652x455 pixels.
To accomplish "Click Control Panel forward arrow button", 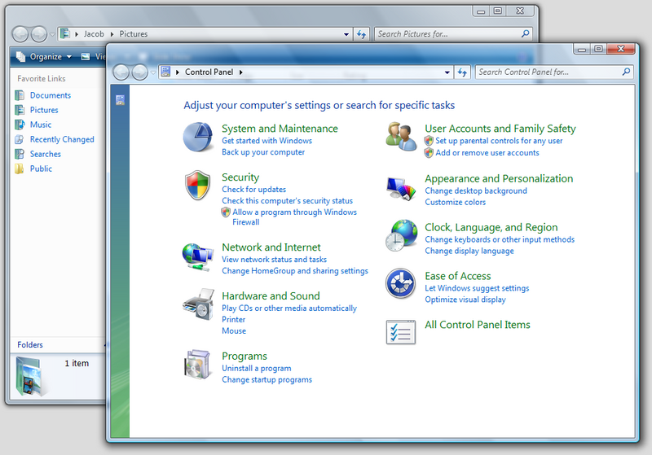I will click(139, 72).
